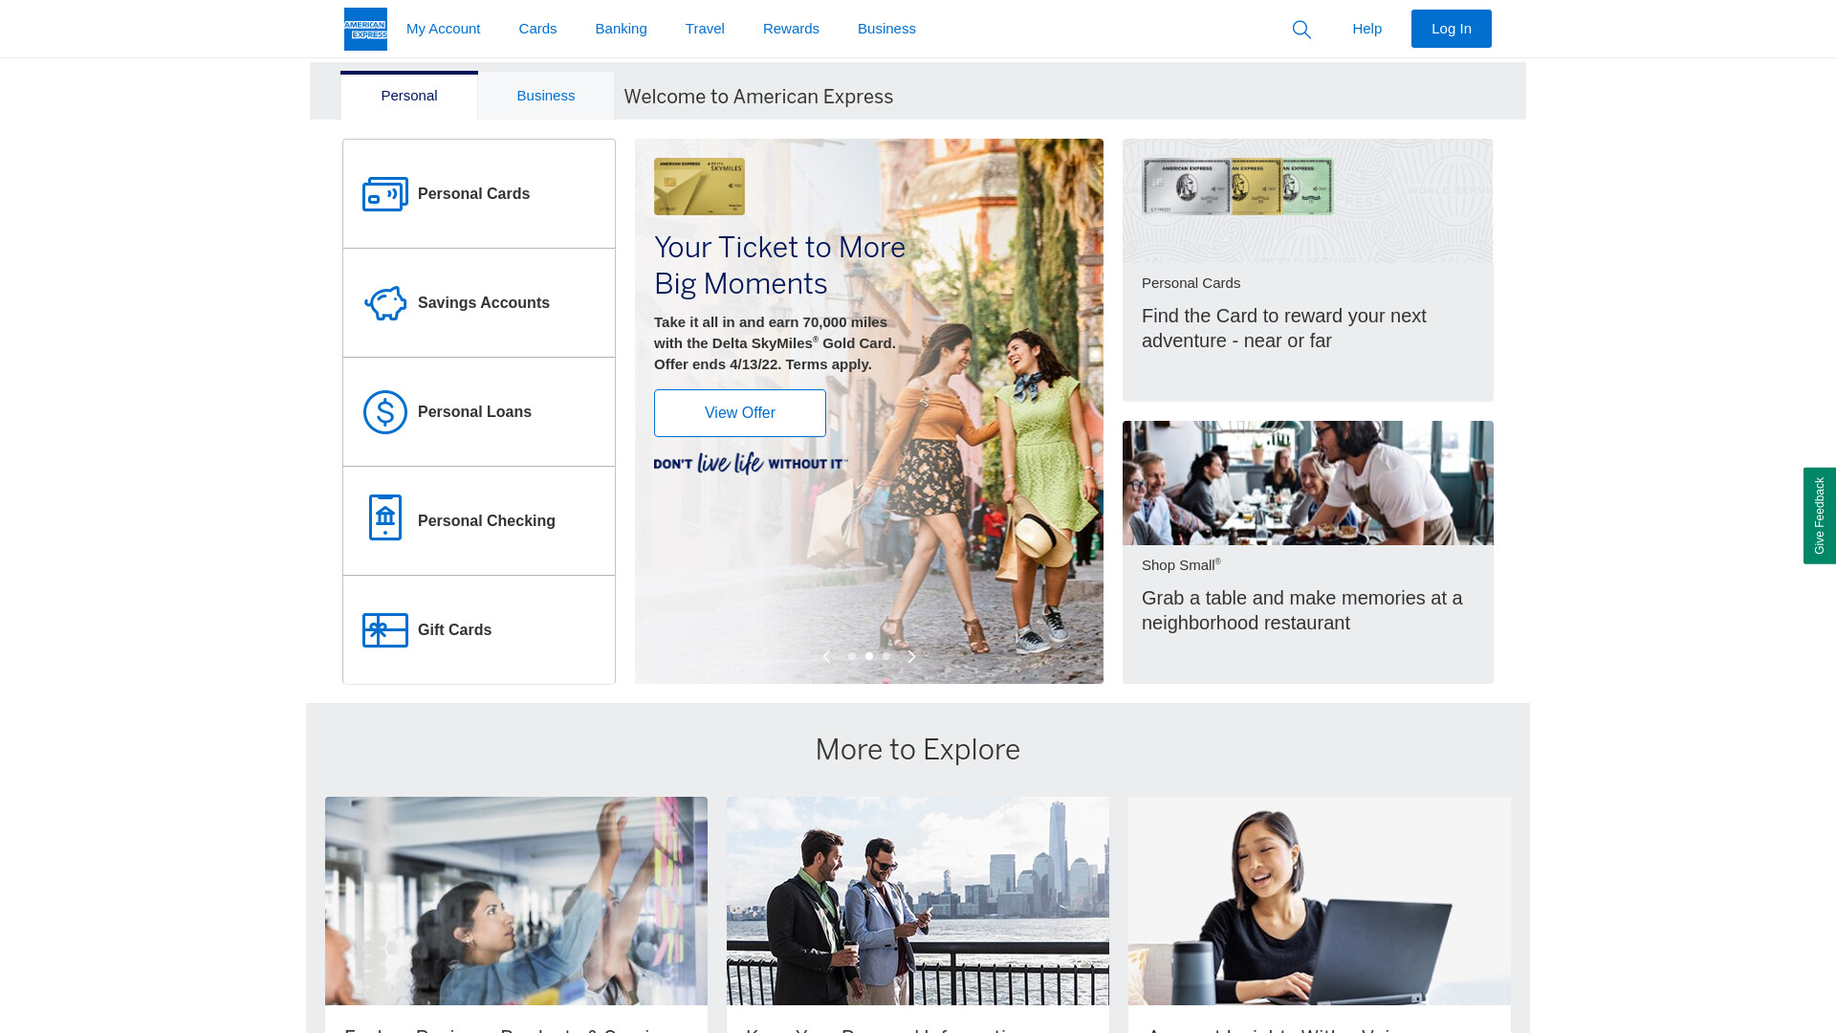Click the View Offer button
The width and height of the screenshot is (1836, 1033).
[x=740, y=413]
